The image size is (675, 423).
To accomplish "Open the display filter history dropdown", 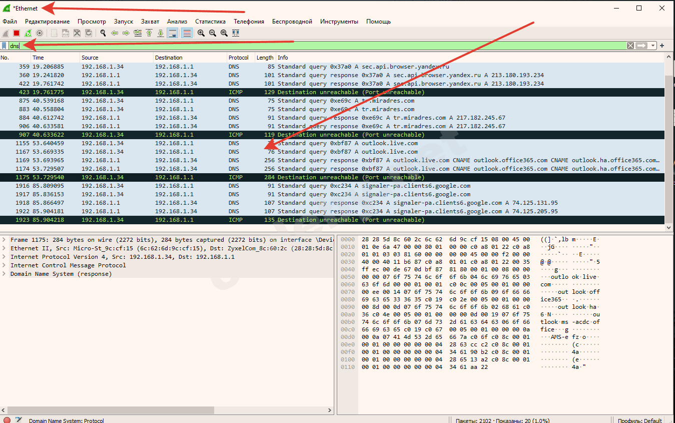I will point(653,46).
